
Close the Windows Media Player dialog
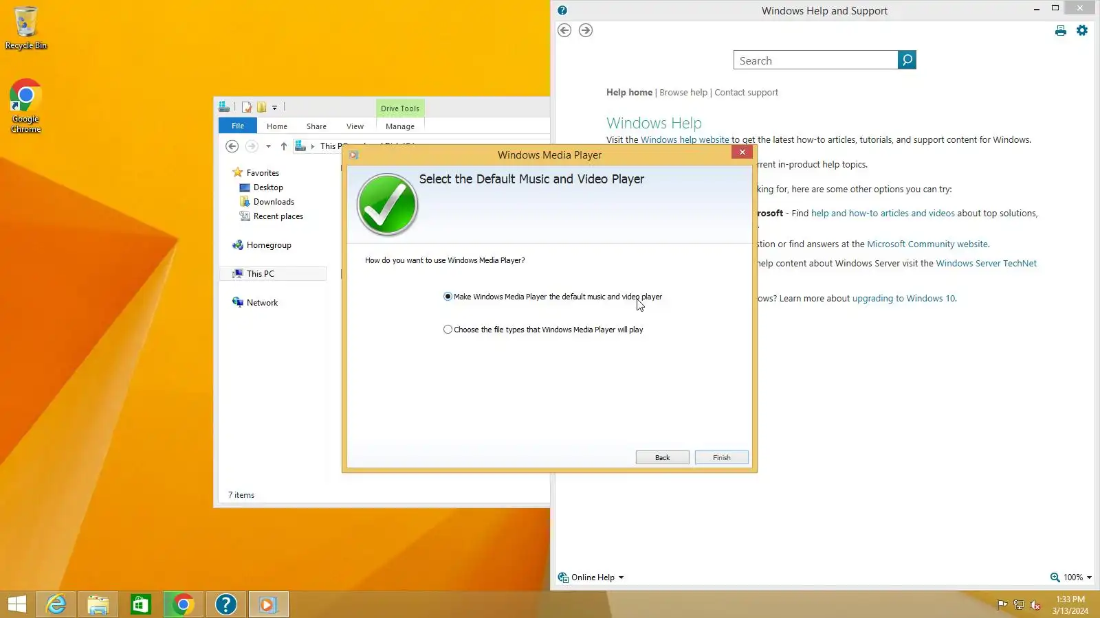coord(742,152)
